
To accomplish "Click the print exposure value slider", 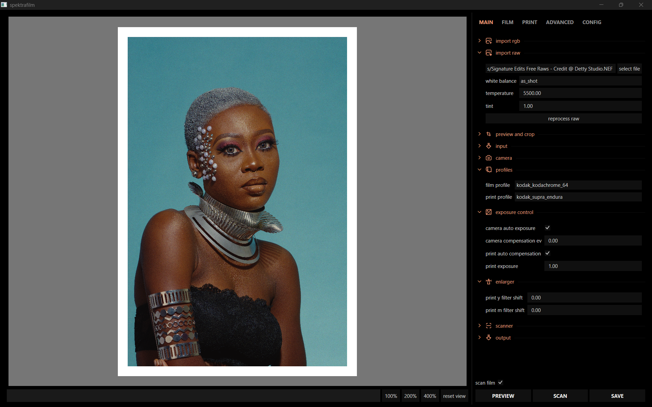I will click(x=593, y=266).
